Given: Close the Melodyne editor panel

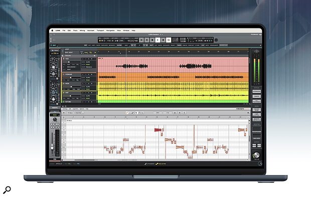Looking at the screenshot, I should click(x=63, y=106).
